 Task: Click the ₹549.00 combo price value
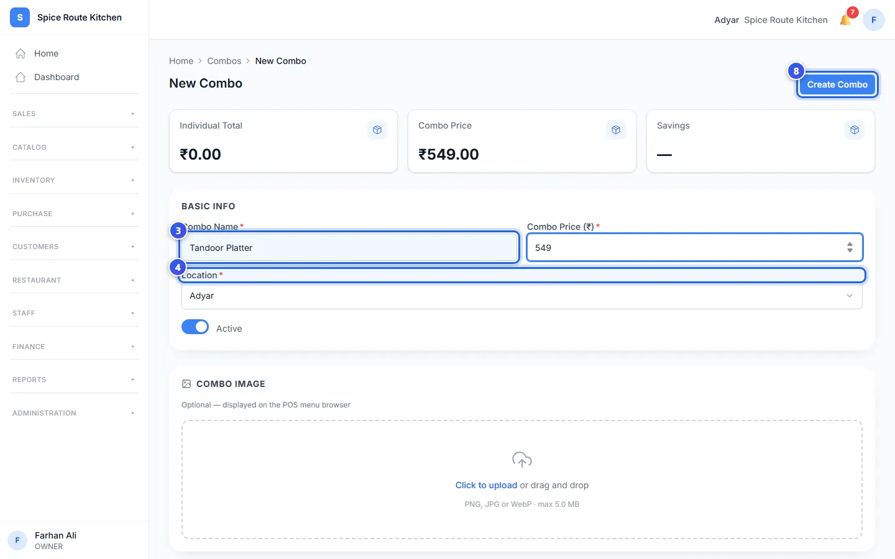(x=449, y=154)
